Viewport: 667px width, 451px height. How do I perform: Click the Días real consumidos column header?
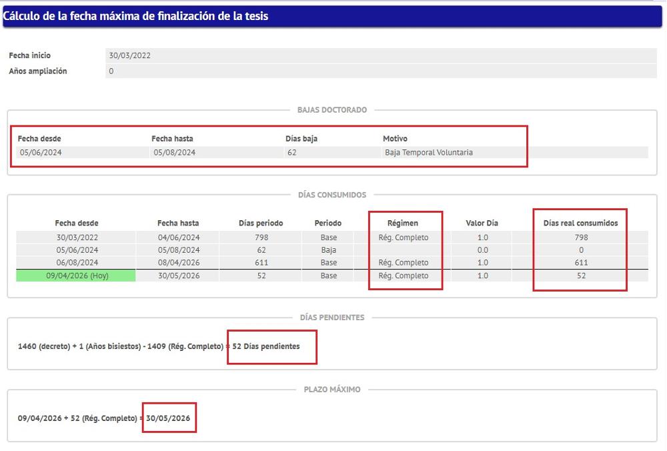click(581, 223)
